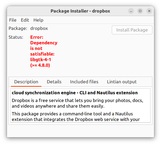Image resolution: width=161 pixels, height=145 pixels.
Task: Click the 'Status:' label
Action: (x=16, y=37)
